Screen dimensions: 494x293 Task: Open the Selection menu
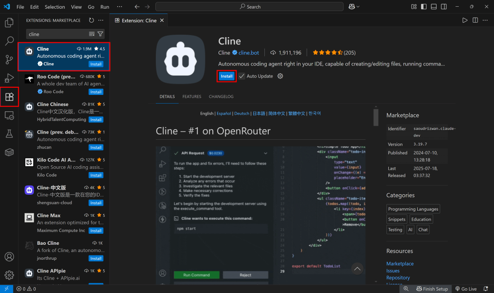click(55, 7)
